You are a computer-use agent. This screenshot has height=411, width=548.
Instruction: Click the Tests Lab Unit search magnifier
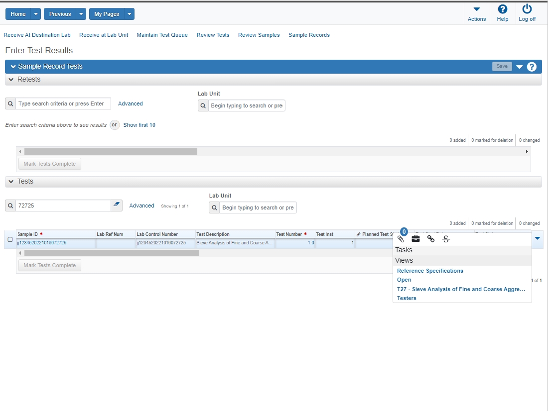point(214,207)
